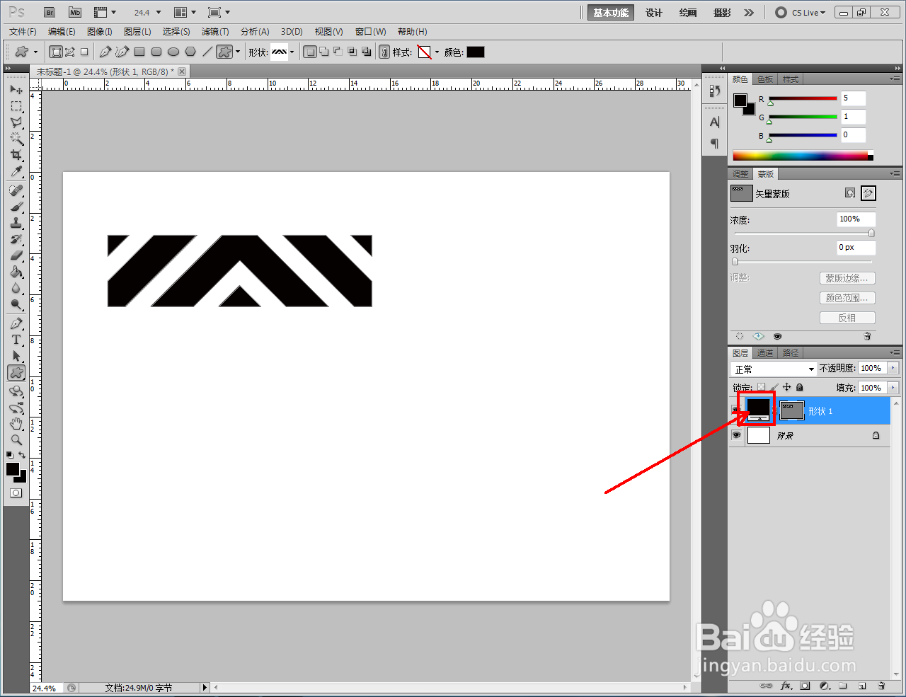Screen dimensions: 906x697
Task: Open 图层(L) menu
Action: [x=137, y=32]
